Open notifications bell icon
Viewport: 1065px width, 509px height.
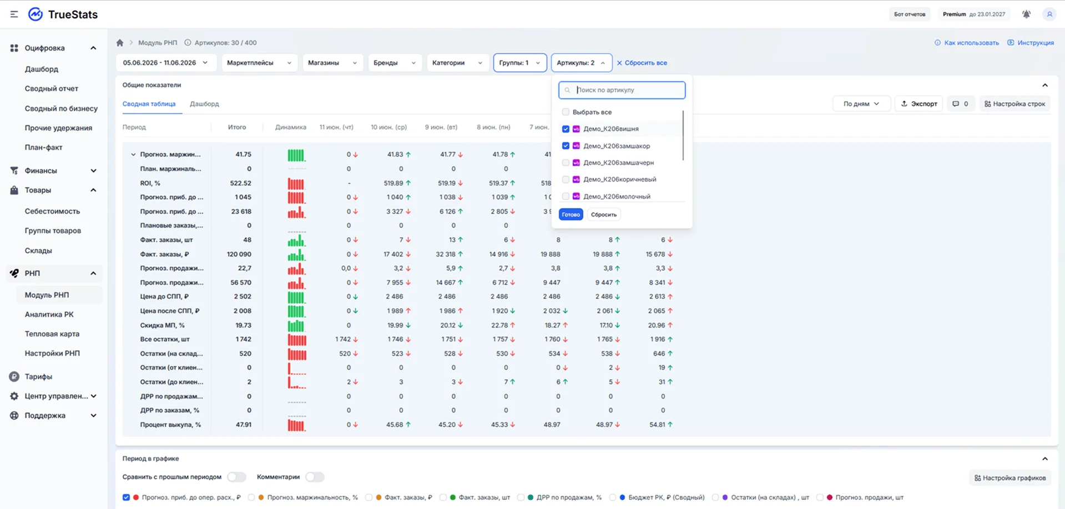pos(1026,14)
